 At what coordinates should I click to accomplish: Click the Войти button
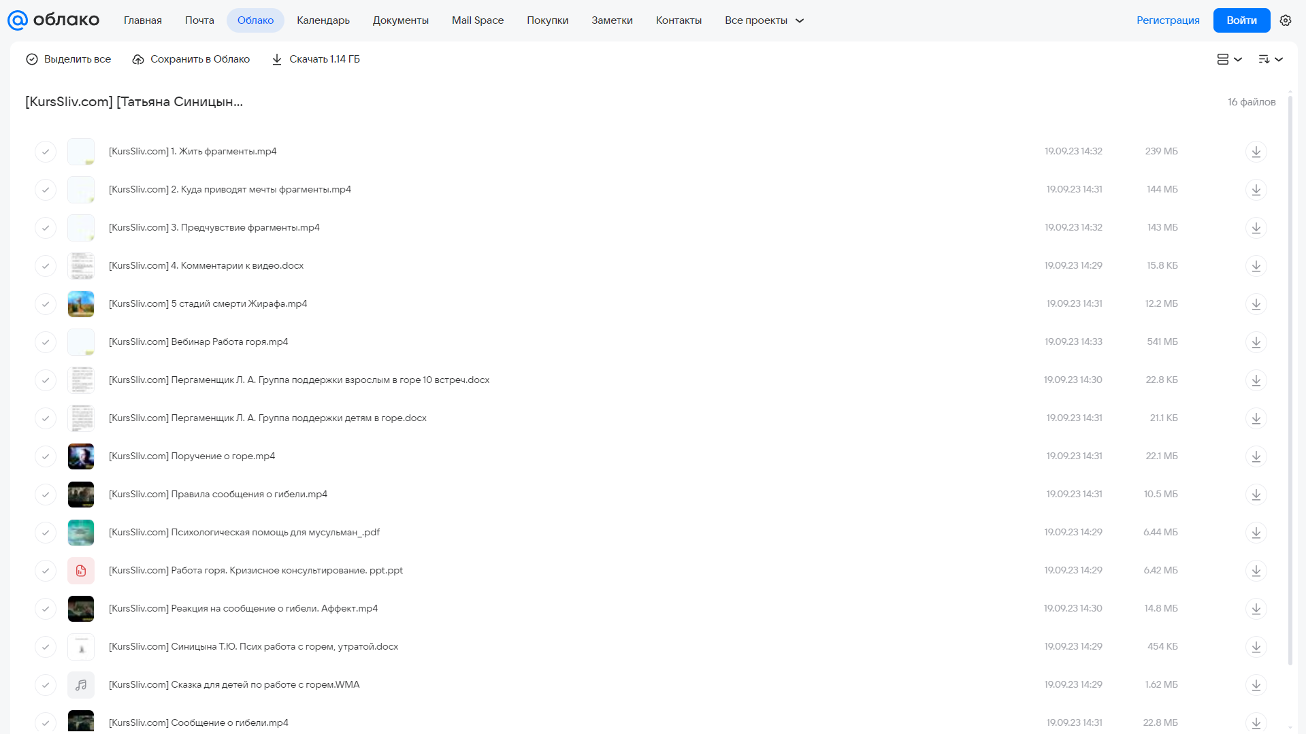[x=1241, y=20]
